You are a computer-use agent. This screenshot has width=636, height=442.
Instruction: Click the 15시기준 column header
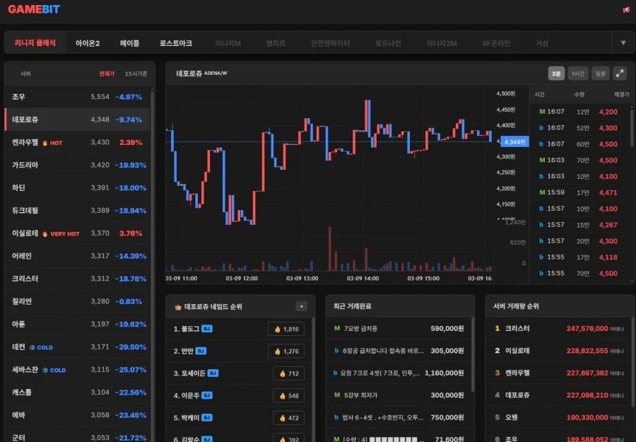point(136,74)
